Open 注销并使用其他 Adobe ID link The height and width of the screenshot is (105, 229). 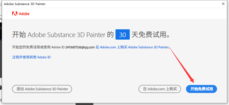31,57
